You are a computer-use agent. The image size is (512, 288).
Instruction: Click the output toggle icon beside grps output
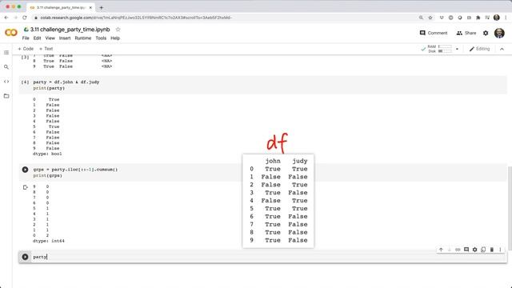pos(25,187)
